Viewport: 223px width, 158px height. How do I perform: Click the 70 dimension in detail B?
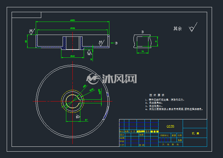coord(142,51)
